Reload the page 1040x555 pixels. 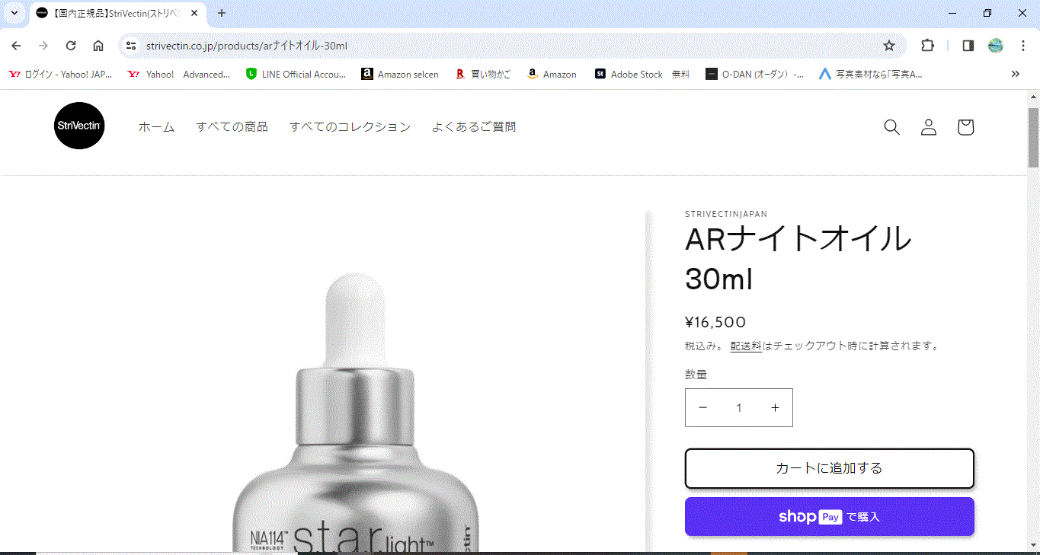71,46
